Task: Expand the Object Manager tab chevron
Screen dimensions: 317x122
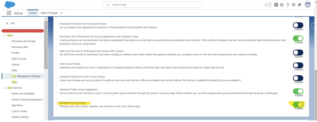Action: [62, 13]
